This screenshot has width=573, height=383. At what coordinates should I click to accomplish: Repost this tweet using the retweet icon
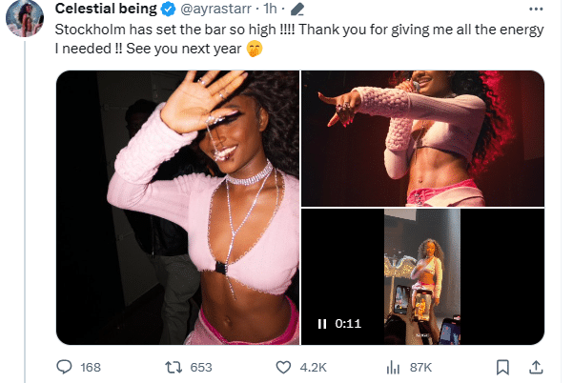coord(174,366)
